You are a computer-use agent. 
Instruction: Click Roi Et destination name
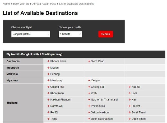pos(54,112)
